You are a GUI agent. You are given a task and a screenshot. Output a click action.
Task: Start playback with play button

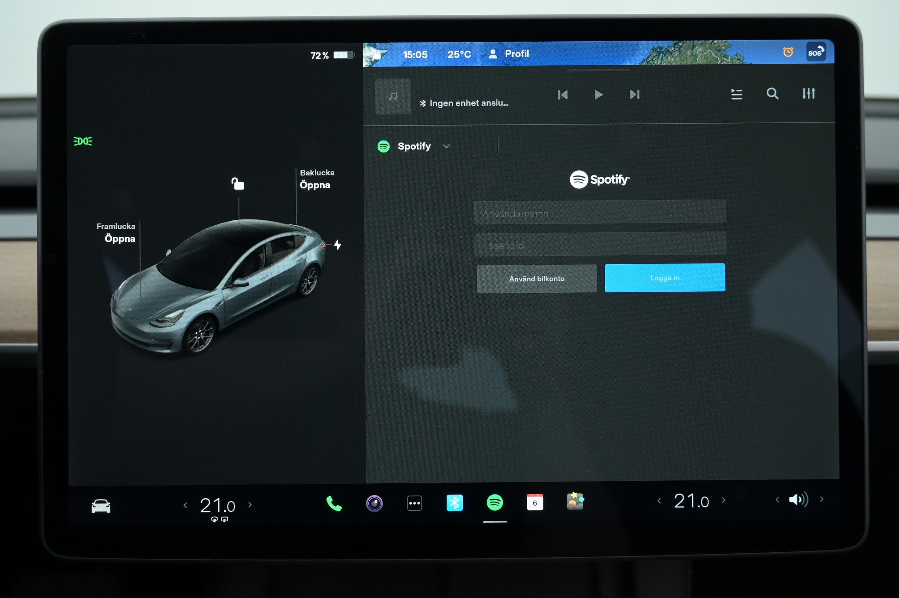[x=598, y=94]
